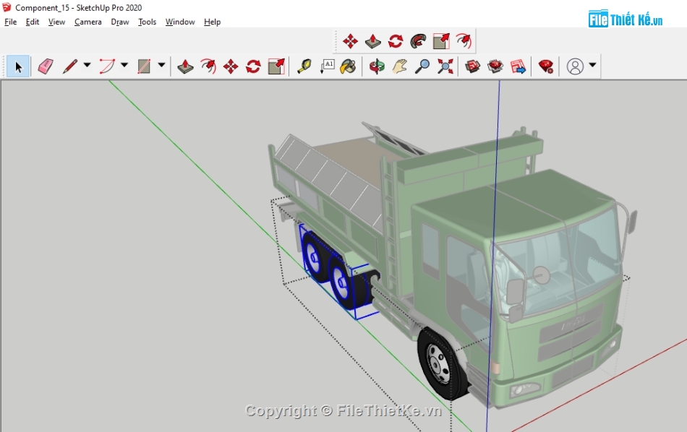Click Move tool in floating Edit toolbar
The width and height of the screenshot is (687, 432).
tap(350, 42)
